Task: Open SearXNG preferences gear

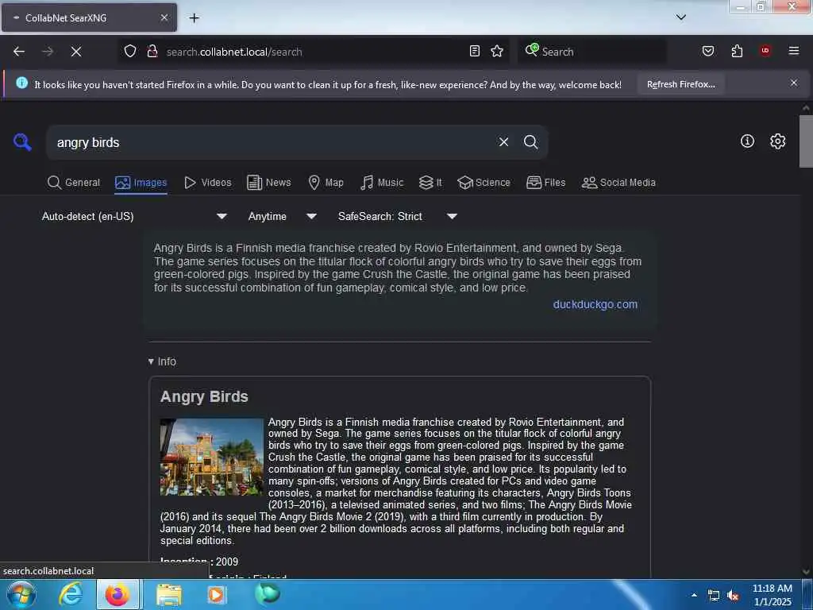Action: pyautogui.click(x=777, y=141)
